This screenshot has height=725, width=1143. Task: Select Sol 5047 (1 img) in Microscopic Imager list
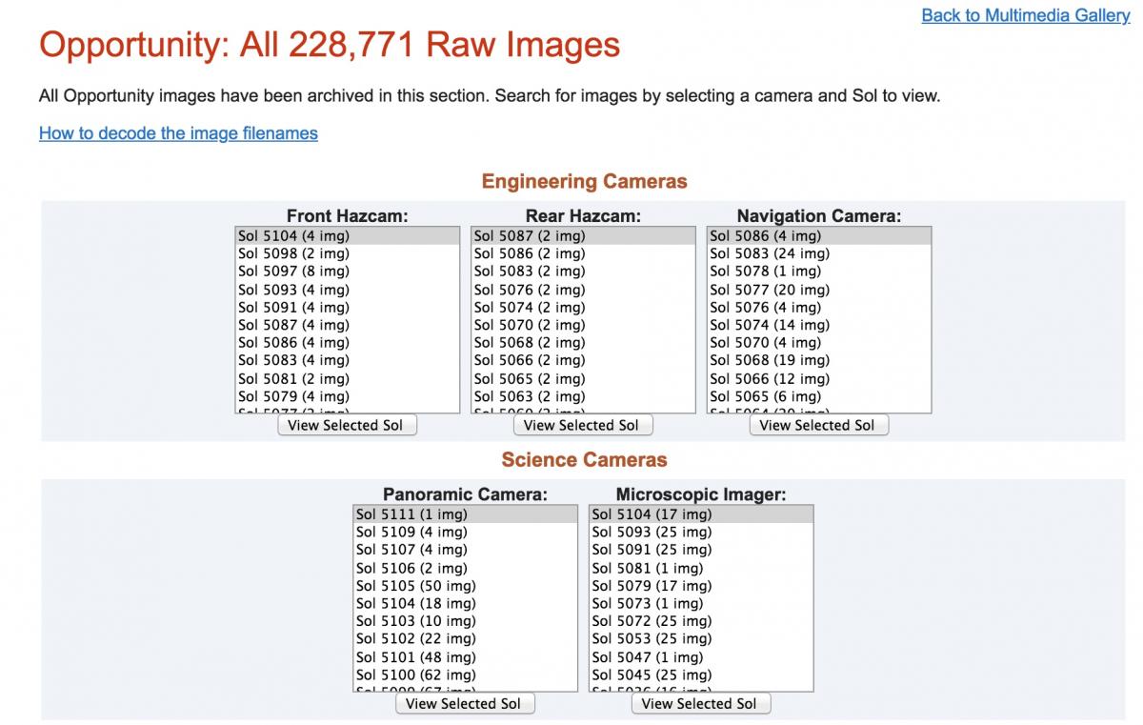pos(701,657)
